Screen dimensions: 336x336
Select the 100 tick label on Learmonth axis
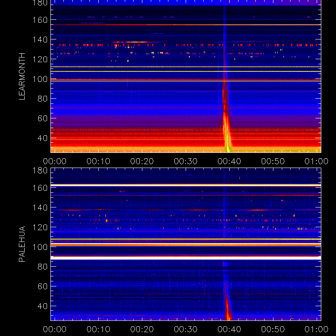click(x=40, y=79)
